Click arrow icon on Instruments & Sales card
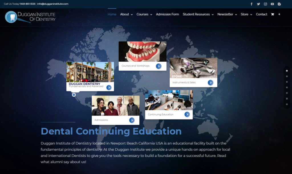The height and width of the screenshot is (174, 292). pyautogui.click(x=210, y=83)
